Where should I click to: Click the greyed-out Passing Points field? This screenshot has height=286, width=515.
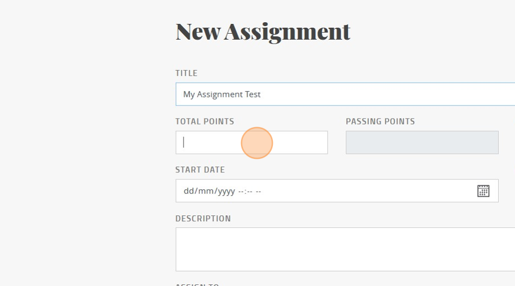[x=422, y=142]
